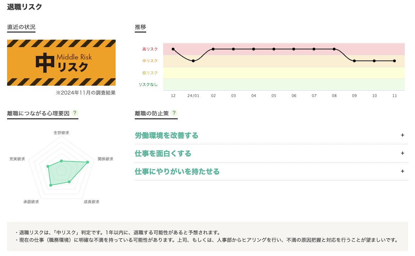The image size is (415, 256).
Task: Open the 仕事にやりがいを持たせる prevention measure
Action: (177, 171)
